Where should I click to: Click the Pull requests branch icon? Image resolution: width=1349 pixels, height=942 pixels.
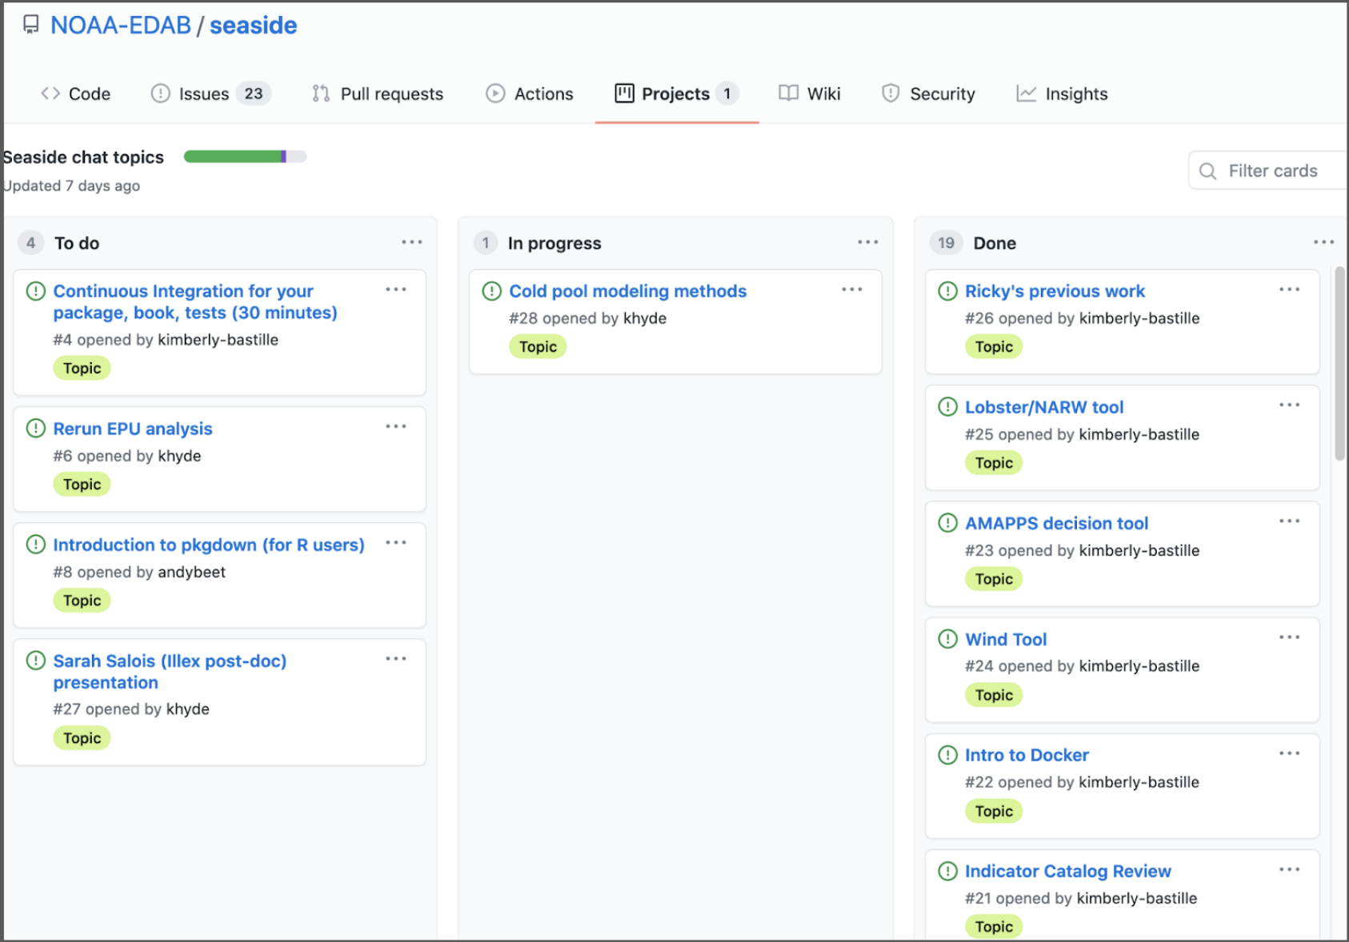(x=321, y=94)
